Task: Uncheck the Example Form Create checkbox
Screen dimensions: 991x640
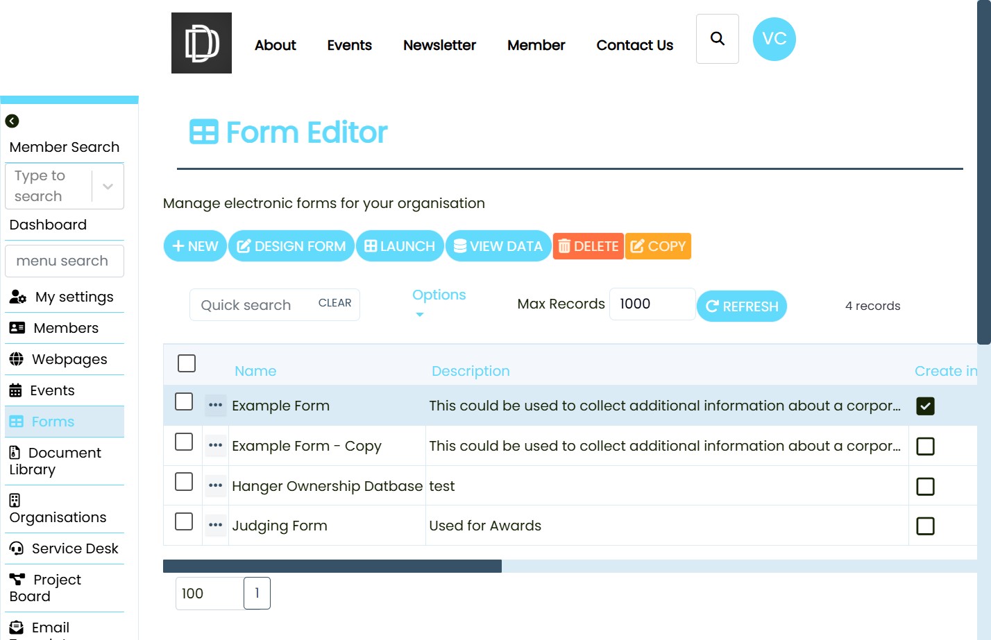Action: click(925, 406)
